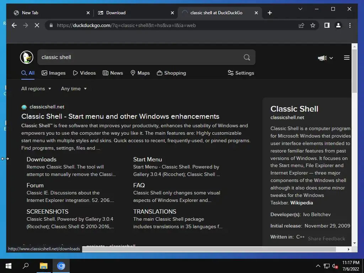The height and width of the screenshot is (273, 364).
Task: Stop loading the page with X button
Action: 37,25
